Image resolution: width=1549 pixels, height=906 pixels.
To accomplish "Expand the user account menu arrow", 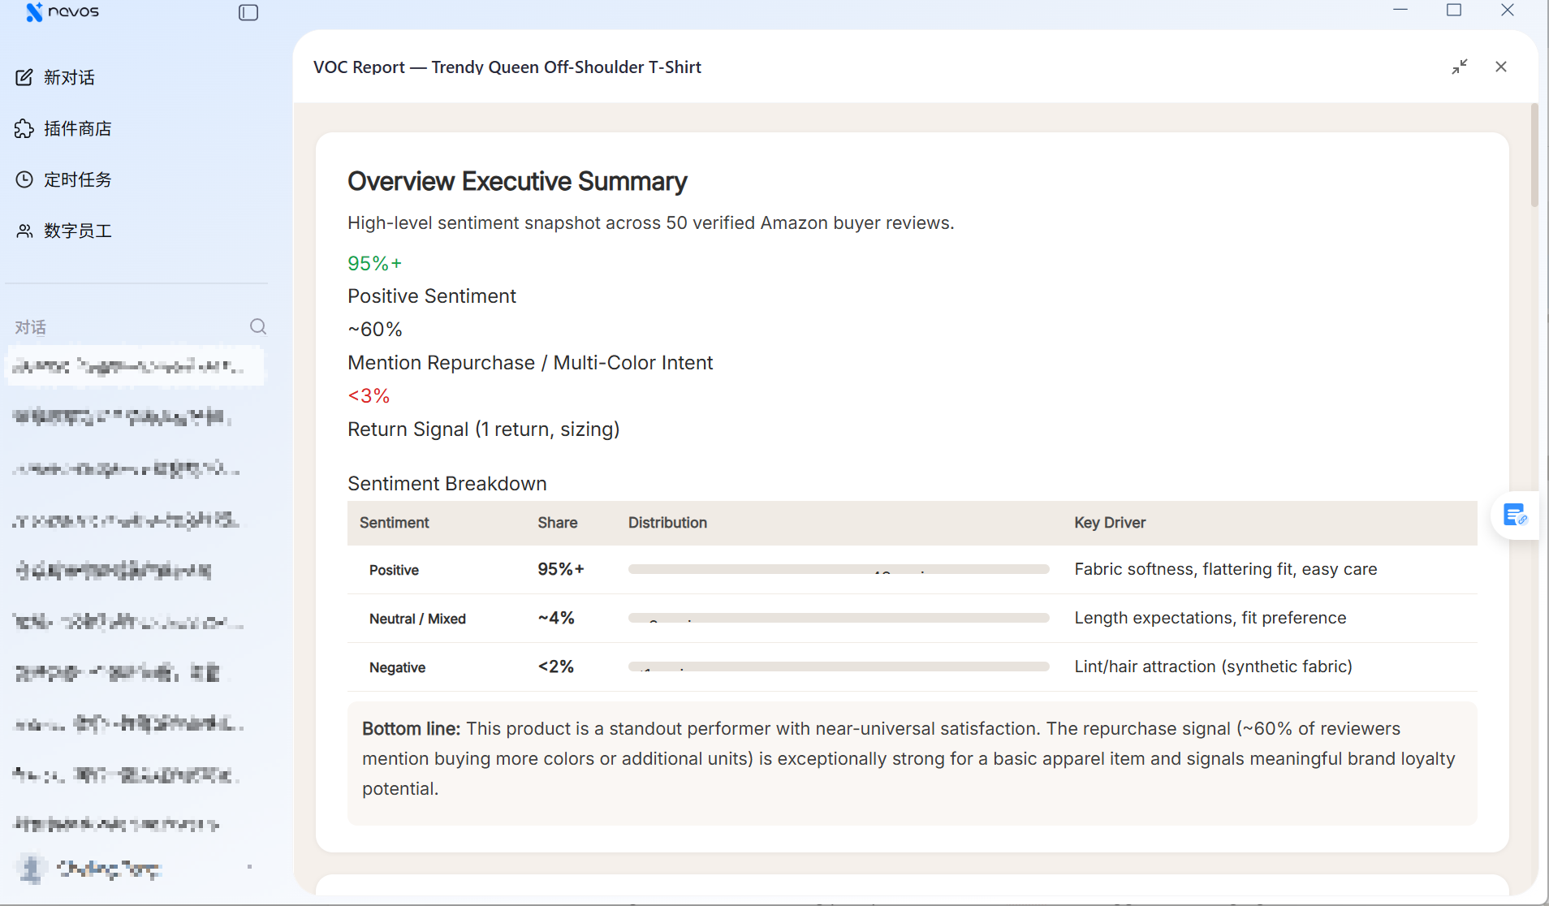I will (x=249, y=867).
